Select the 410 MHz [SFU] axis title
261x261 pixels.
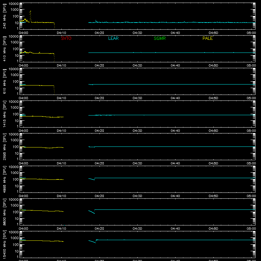pyautogui.click(x=5, y=49)
